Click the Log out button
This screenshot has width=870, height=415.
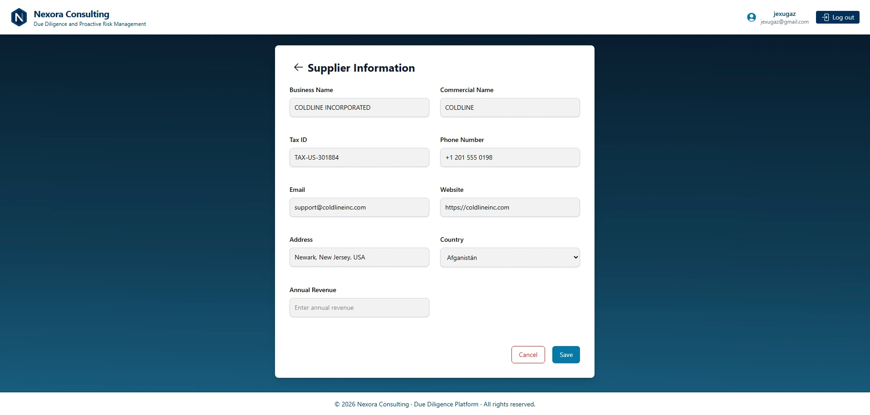pos(837,17)
